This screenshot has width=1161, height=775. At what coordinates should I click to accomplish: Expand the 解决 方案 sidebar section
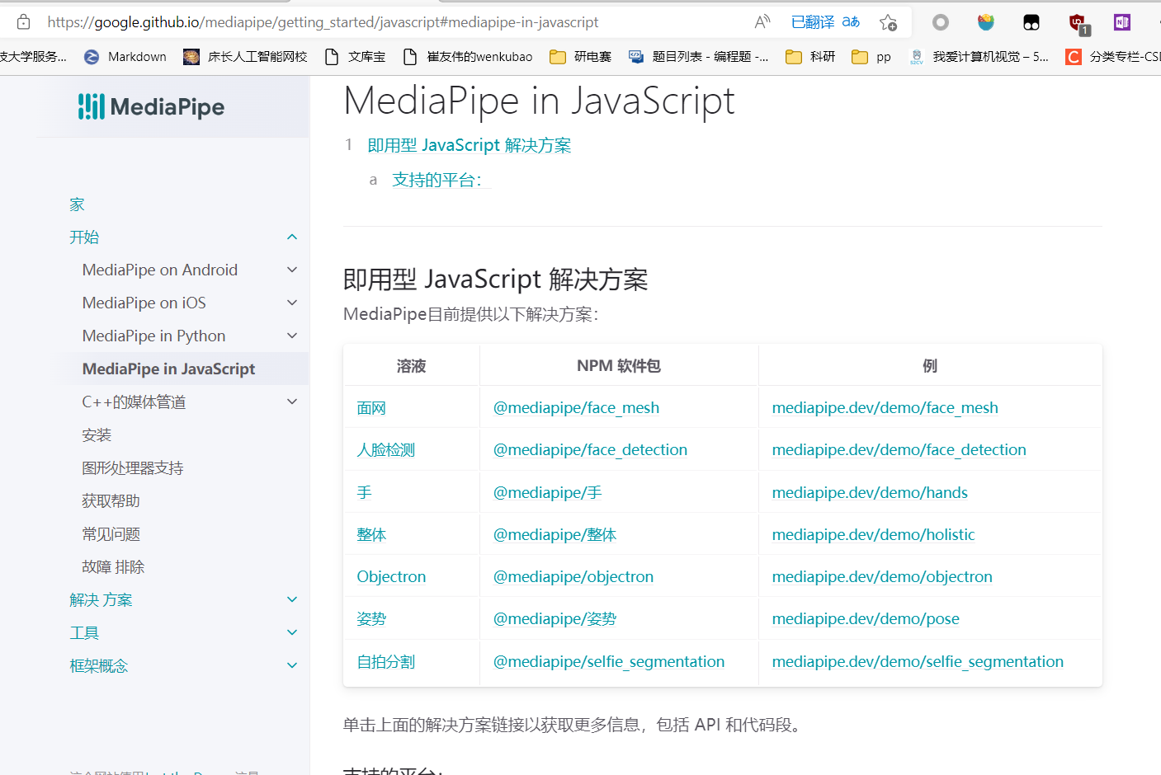click(291, 599)
